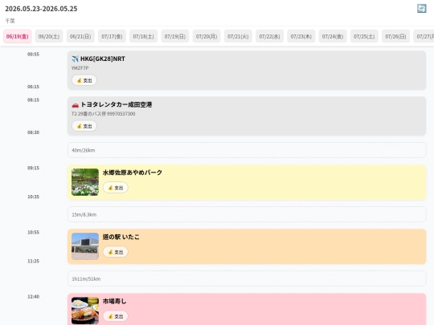Choose the 07/26(日) date tab
The width and height of the screenshot is (434, 325).
click(x=396, y=36)
